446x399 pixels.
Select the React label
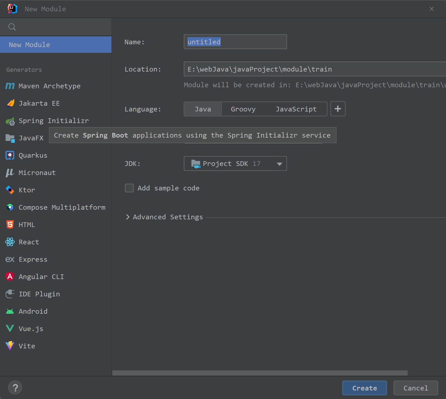[x=29, y=242]
